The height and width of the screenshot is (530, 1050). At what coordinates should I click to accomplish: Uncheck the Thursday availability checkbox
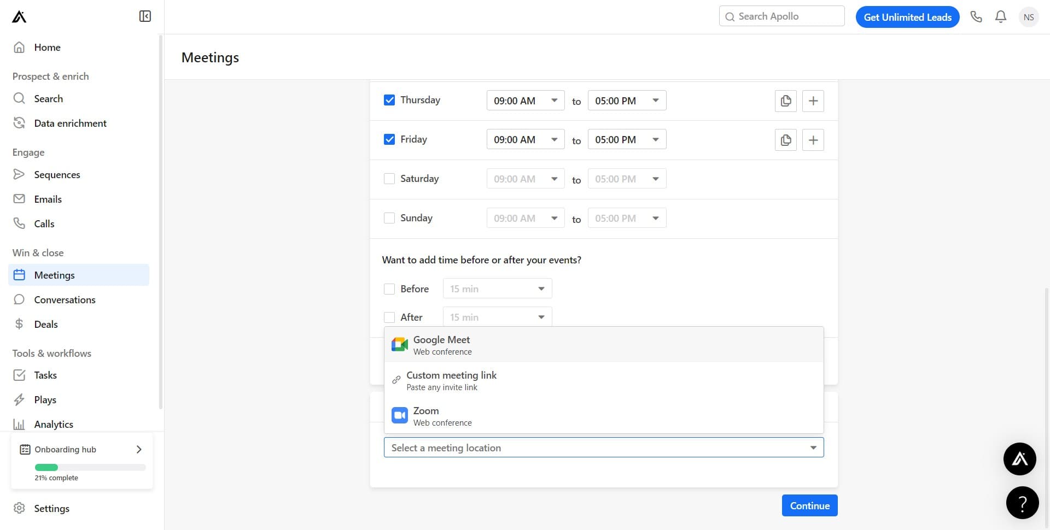[x=389, y=100]
